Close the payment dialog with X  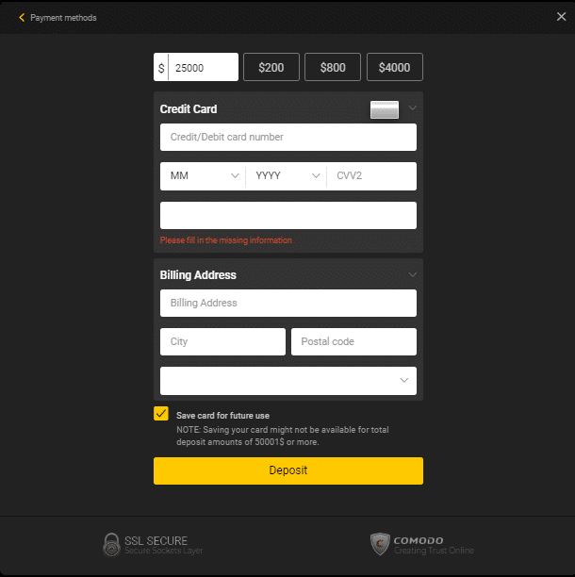tap(561, 17)
